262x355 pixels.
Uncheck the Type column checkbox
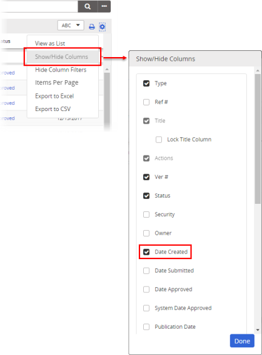(x=146, y=83)
